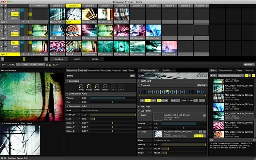Click the video resize icon beside ACC_UrbanTextures_004_av.avi
The height and width of the screenshot is (160, 256).
[201, 132]
